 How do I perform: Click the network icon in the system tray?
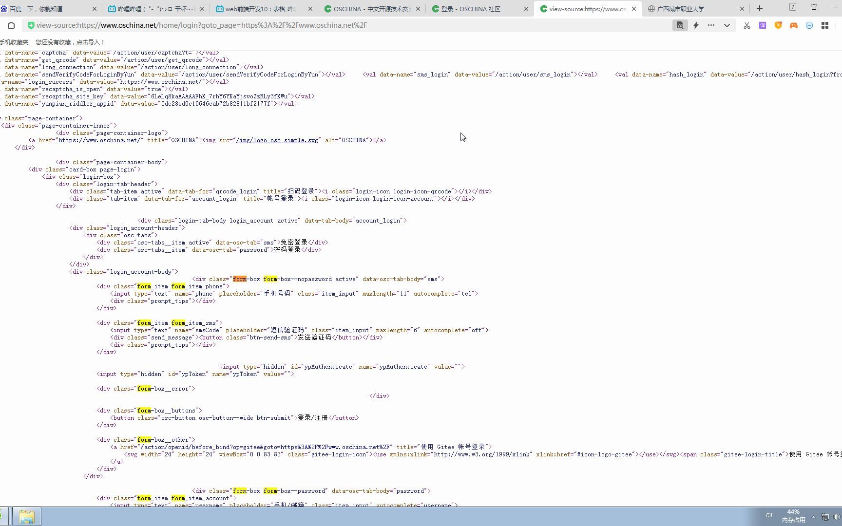click(x=825, y=517)
